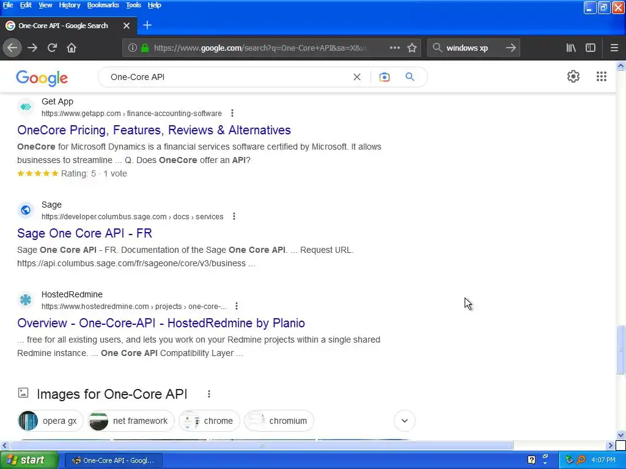
Task: Click the Google logo
Action: pyautogui.click(x=42, y=78)
